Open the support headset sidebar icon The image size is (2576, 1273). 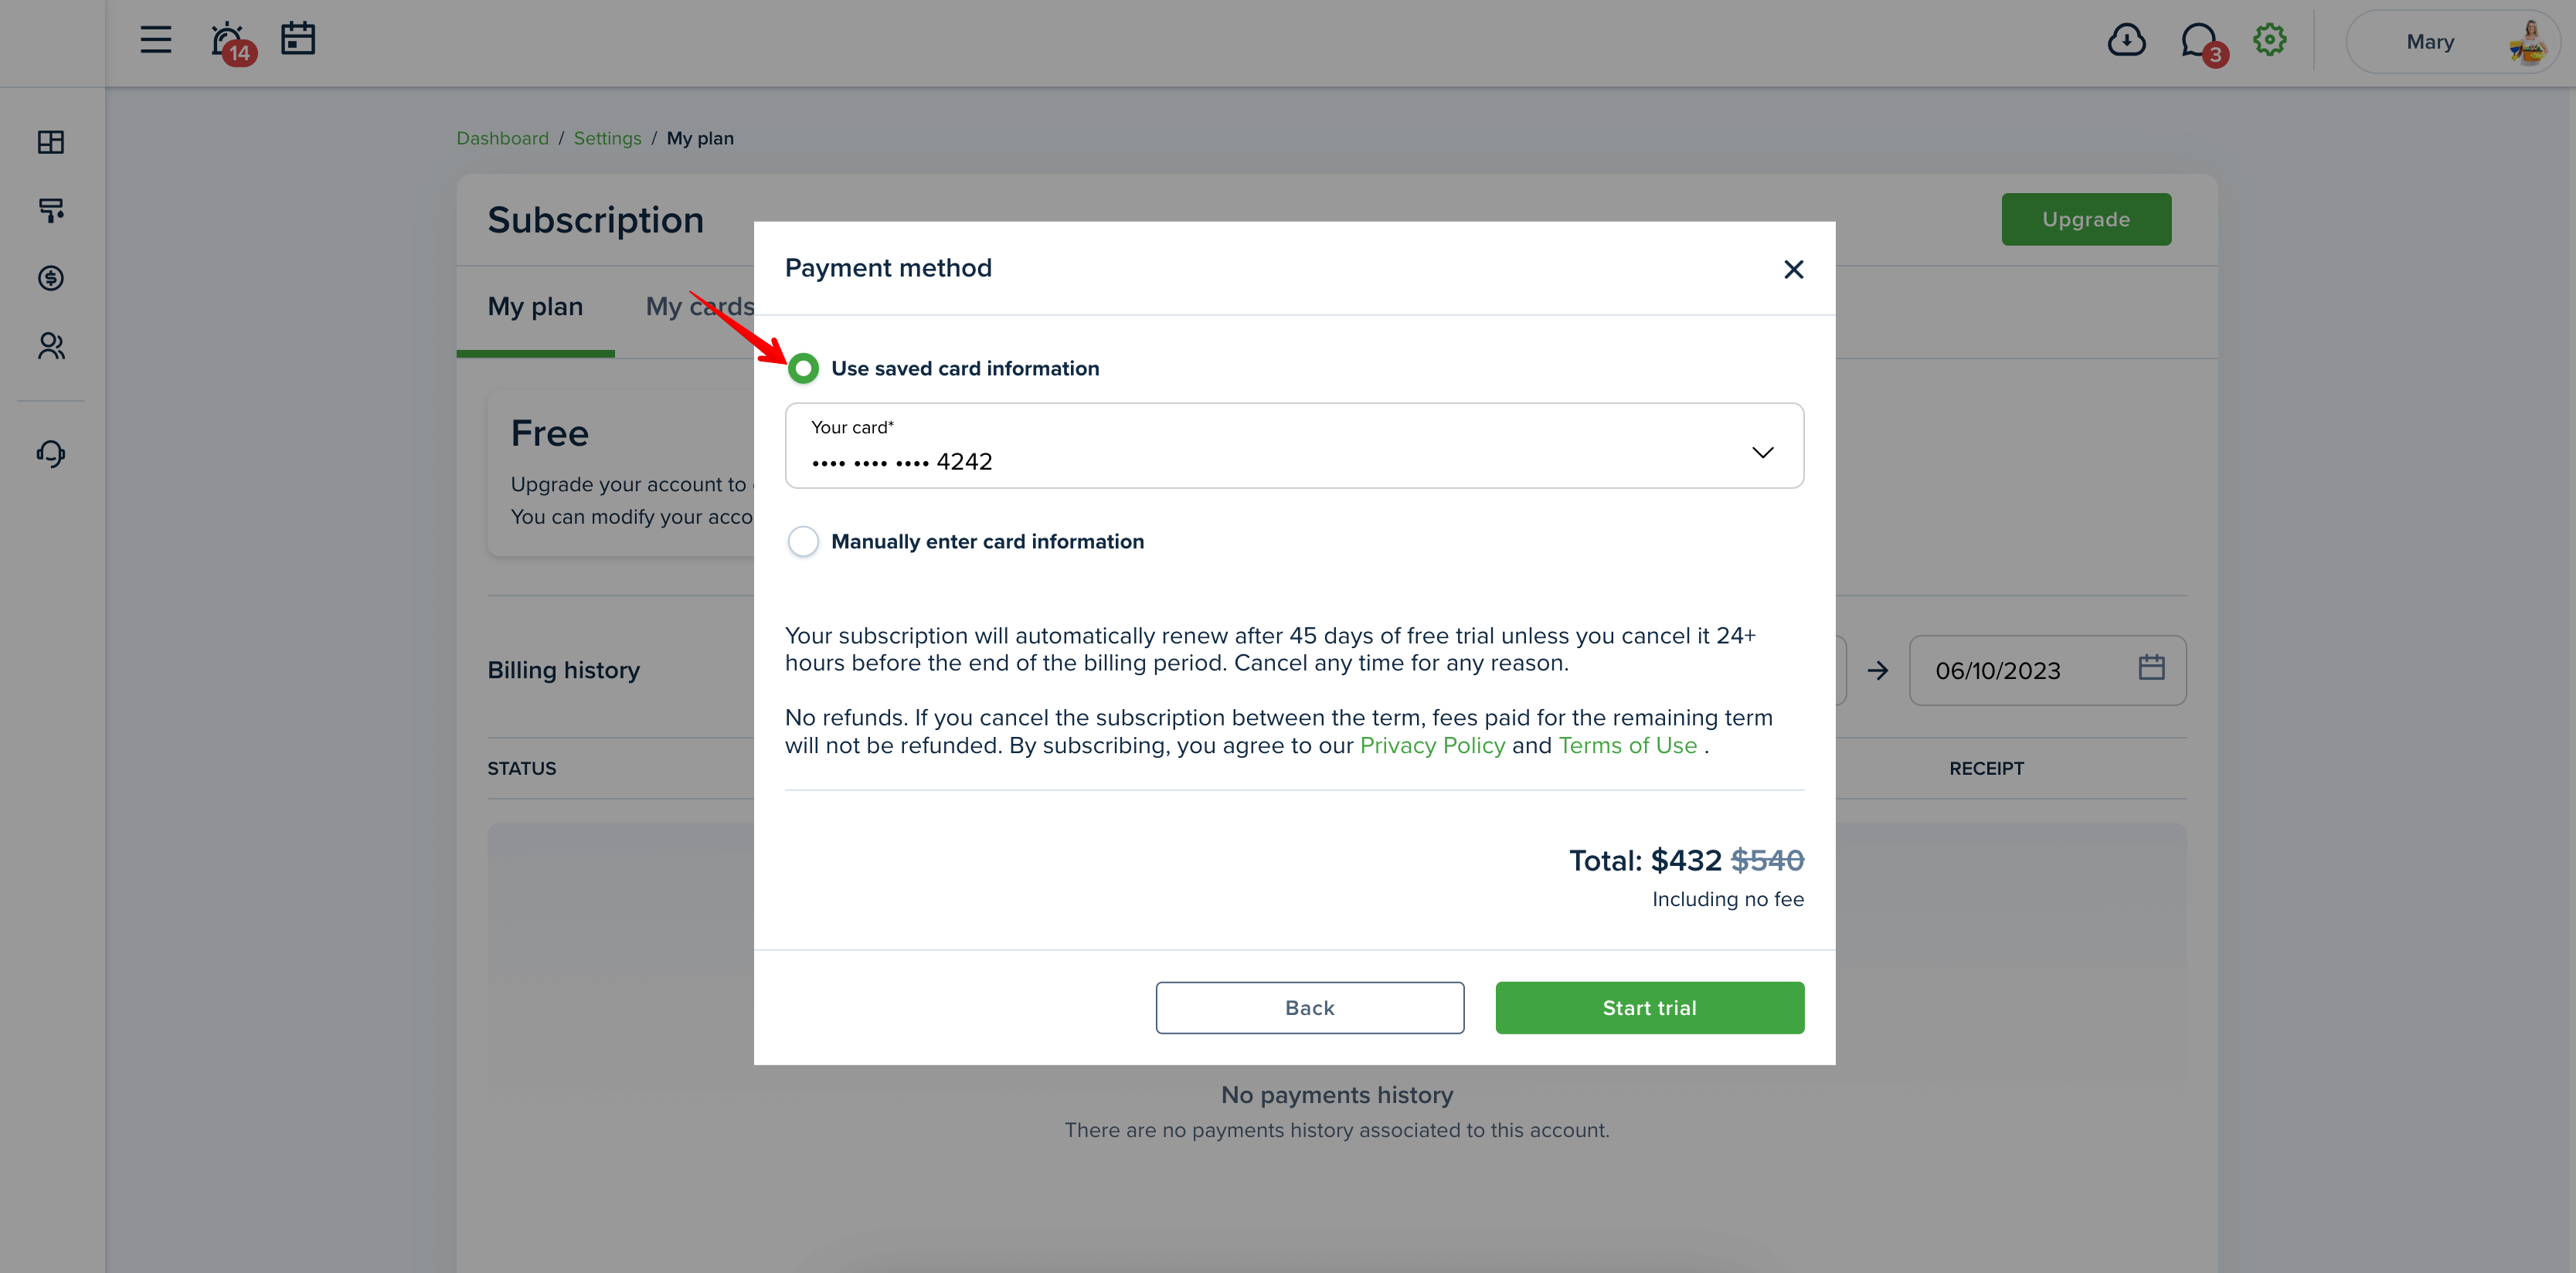pos(51,454)
